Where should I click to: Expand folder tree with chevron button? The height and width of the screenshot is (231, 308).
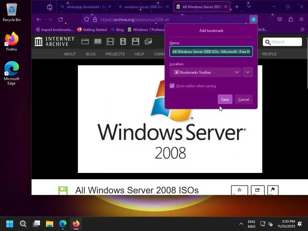pyautogui.click(x=248, y=72)
